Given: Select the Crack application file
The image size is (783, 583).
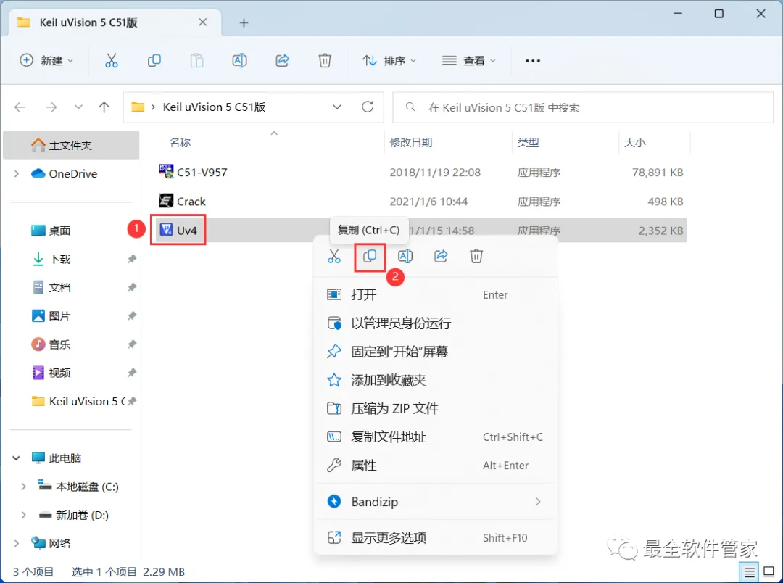Looking at the screenshot, I should (x=182, y=202).
